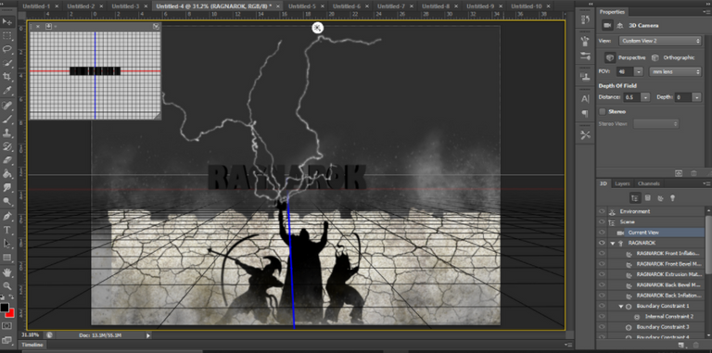Select the Hand tool
Screen dimensions: 712x353
[7, 272]
